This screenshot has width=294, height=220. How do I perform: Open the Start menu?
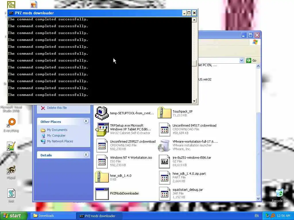(x=13, y=216)
